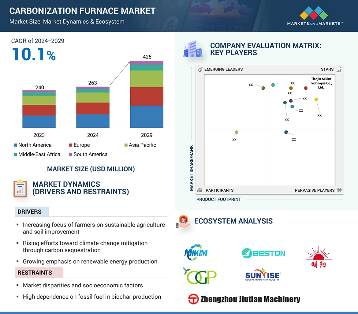Click the clipboard icon next to Market Dynamics
The image size is (358, 314).
[20, 188]
